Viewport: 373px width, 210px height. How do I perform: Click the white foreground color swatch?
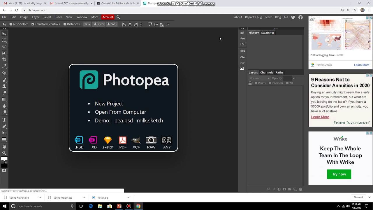(4, 159)
